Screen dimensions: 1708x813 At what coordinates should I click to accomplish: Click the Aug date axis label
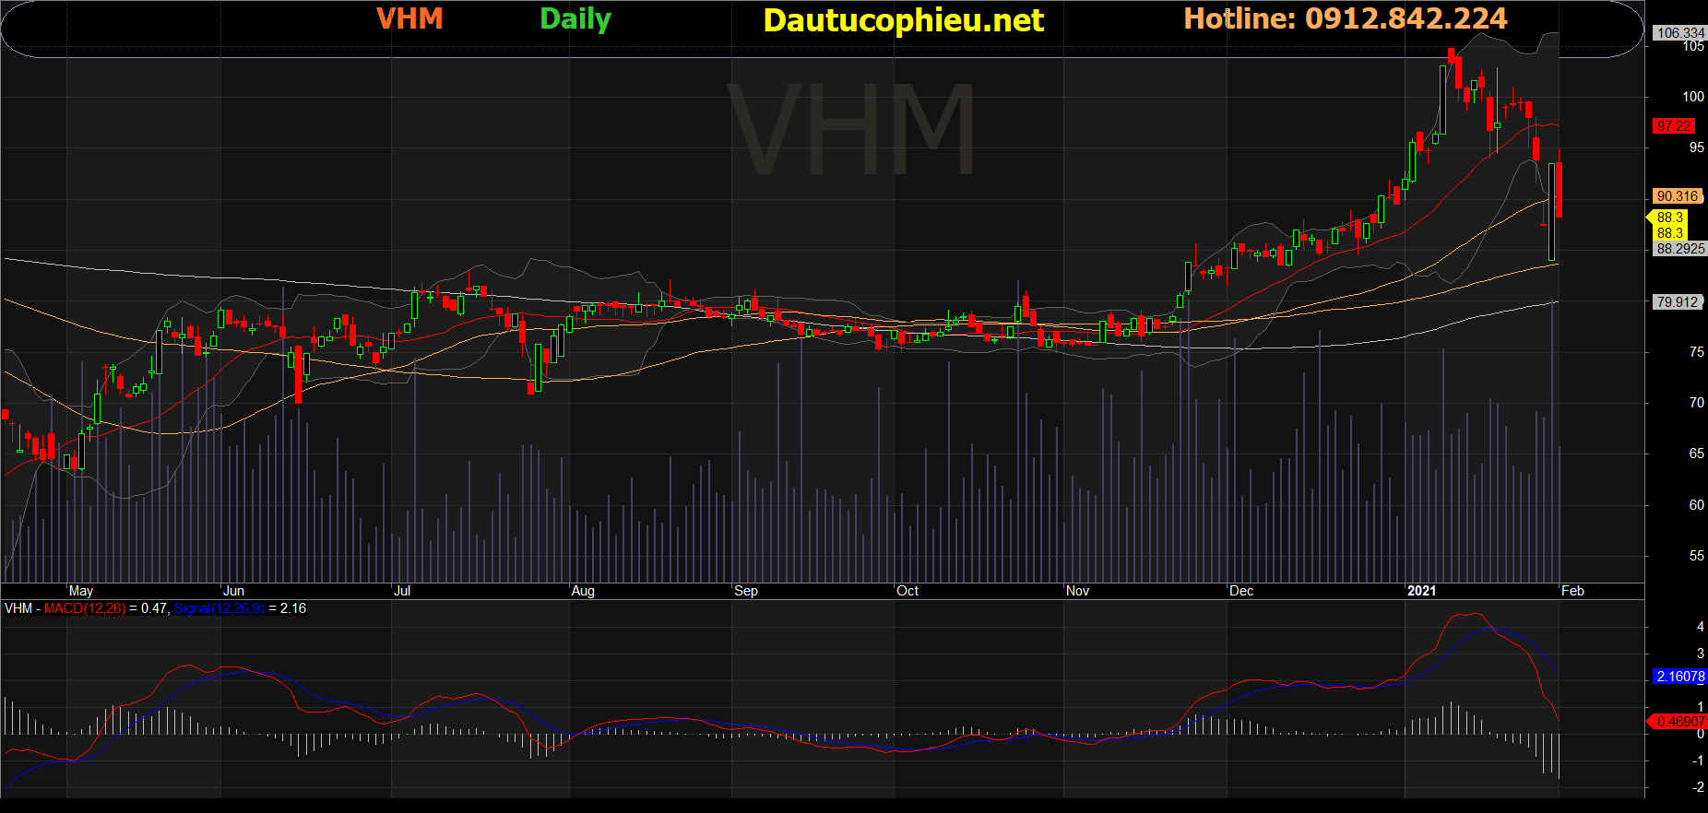click(x=583, y=591)
